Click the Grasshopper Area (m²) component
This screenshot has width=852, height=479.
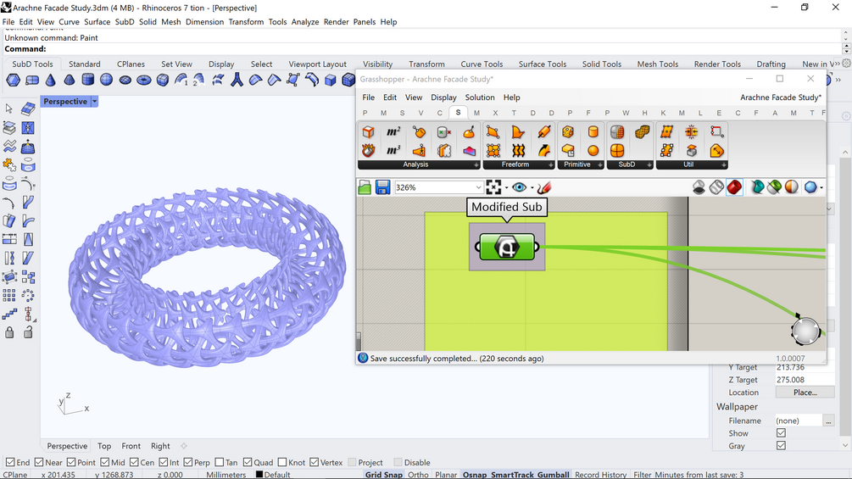(393, 132)
